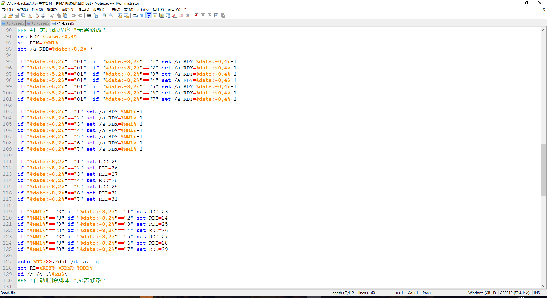The width and height of the screenshot is (547, 298).
Task: Redo the last undone edit
Action: [x=80, y=15]
